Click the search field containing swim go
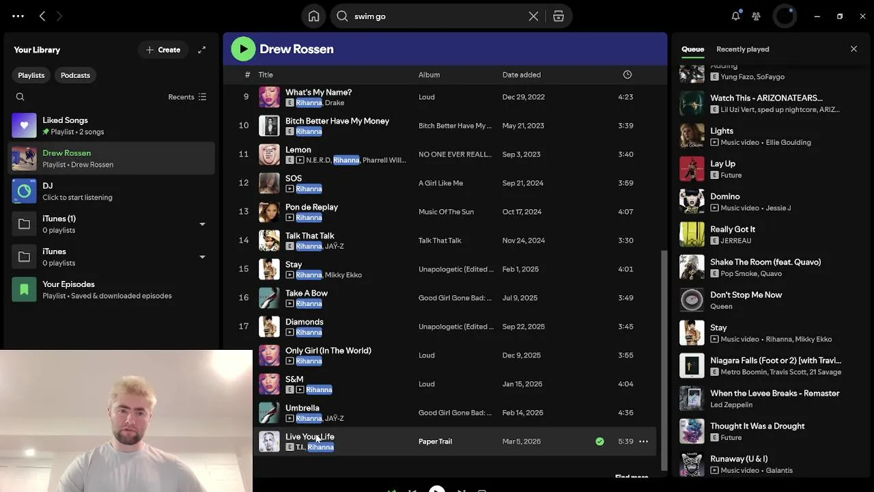The width and height of the screenshot is (874, 492). point(437,16)
